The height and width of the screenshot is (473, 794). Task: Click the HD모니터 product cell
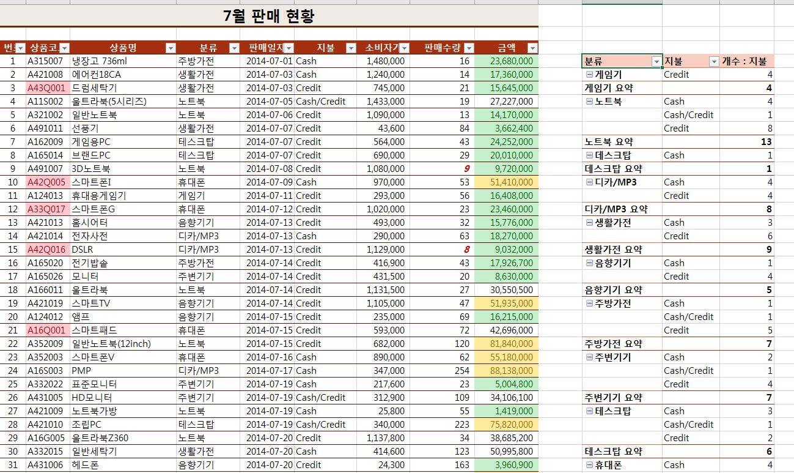click(123, 398)
